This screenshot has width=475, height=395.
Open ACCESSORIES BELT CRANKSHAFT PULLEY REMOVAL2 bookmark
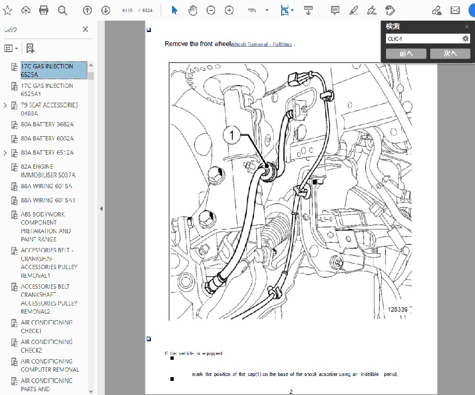[49, 299]
